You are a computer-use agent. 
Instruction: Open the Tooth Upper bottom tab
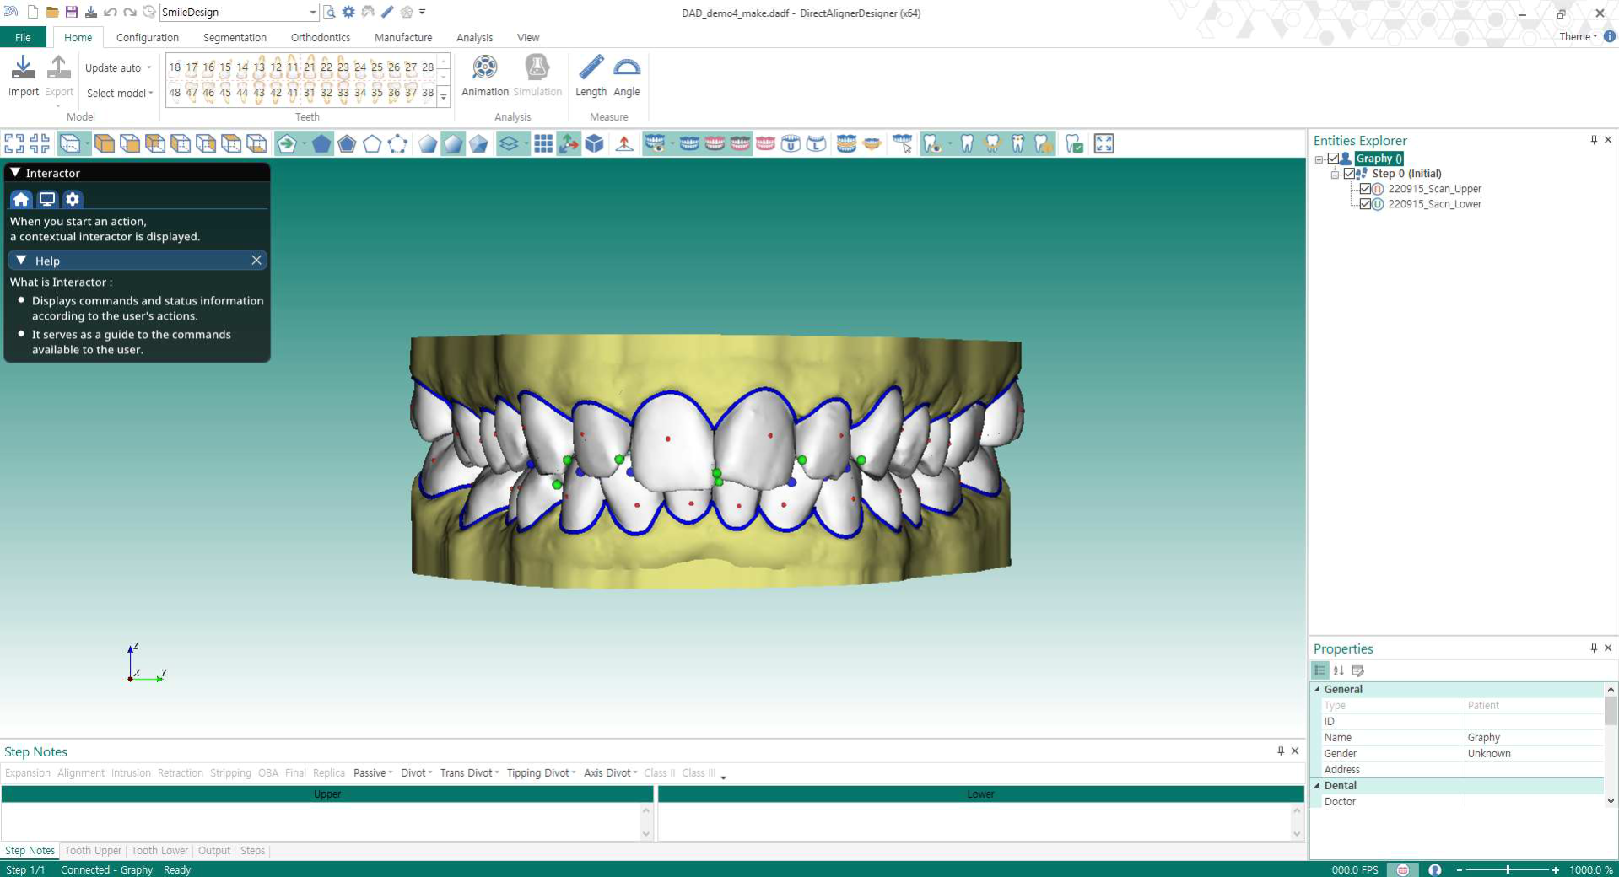[93, 850]
